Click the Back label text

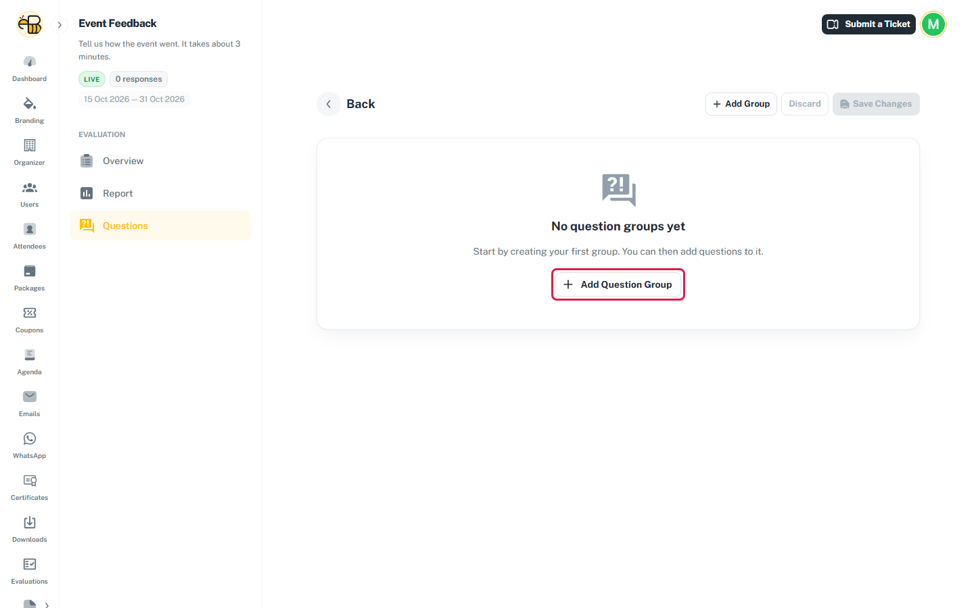361,104
